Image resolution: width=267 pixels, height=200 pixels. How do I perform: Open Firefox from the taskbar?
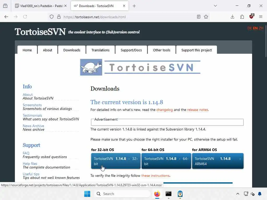[157, 194]
